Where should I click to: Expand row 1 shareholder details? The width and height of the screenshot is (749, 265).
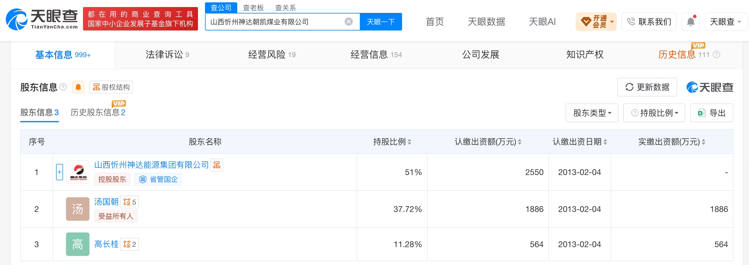point(60,172)
